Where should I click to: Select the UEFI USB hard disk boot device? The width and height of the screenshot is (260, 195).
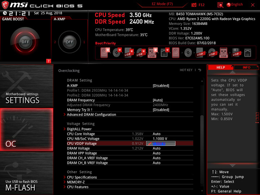129,53
